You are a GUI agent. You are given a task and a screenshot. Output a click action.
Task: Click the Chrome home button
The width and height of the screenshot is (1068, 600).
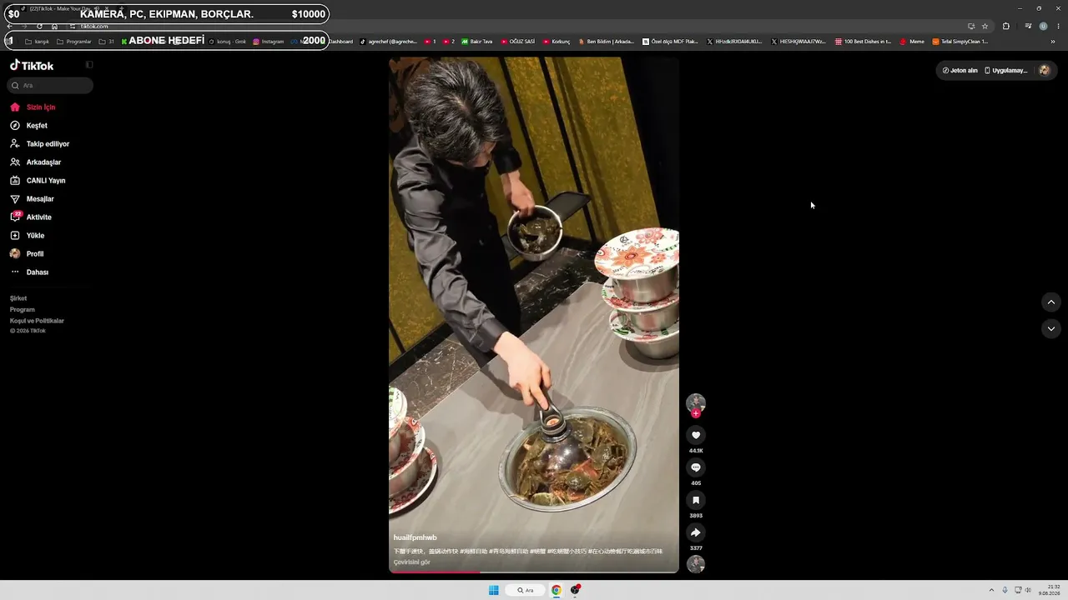coord(55,27)
